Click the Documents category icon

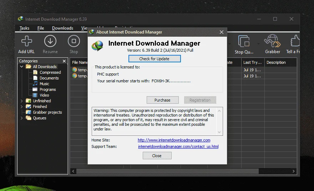35,78
